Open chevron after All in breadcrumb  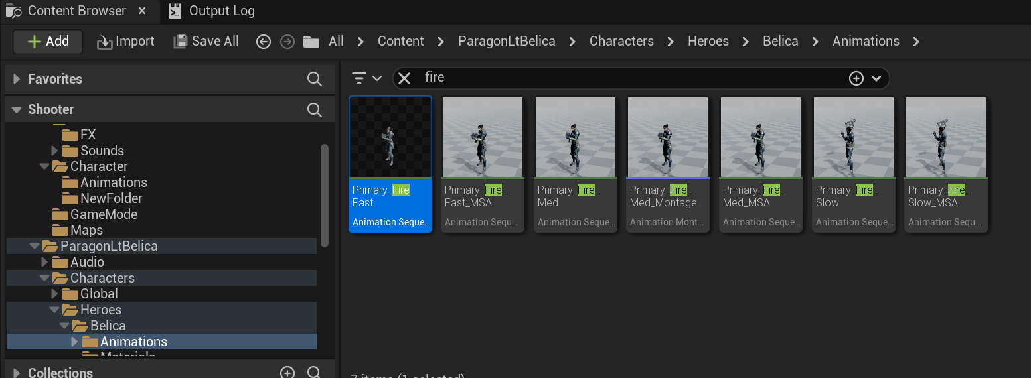click(360, 42)
